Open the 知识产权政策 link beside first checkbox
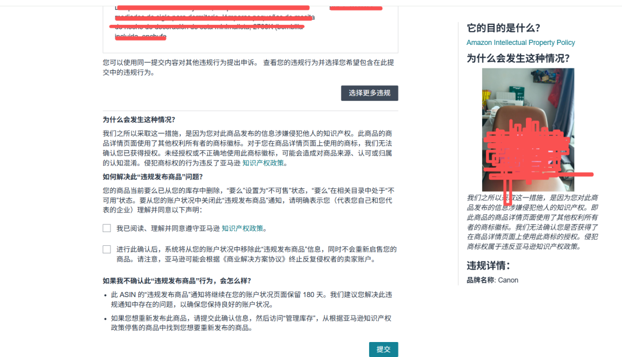 (242, 229)
